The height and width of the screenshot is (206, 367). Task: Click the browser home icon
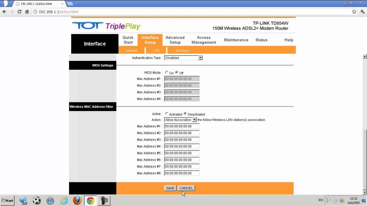(27, 12)
